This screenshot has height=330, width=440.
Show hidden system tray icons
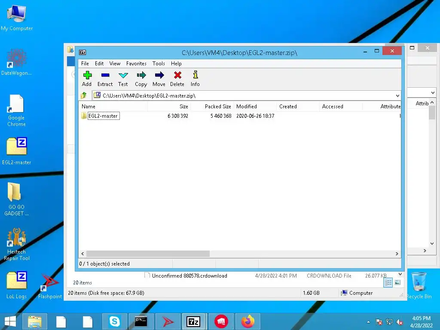pos(368,322)
